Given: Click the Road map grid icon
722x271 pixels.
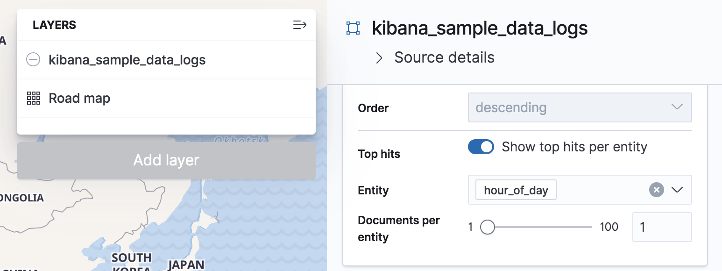Looking at the screenshot, I should pyautogui.click(x=33, y=98).
